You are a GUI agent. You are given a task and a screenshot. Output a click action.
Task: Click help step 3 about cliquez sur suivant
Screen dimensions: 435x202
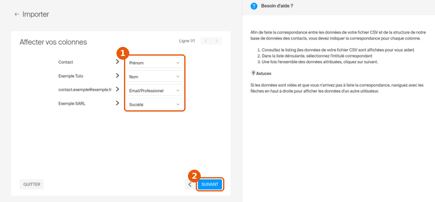click(x=320, y=62)
